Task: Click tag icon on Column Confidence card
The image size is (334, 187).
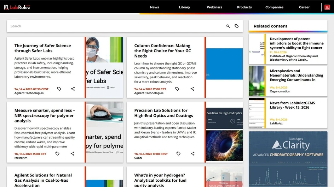Action: coord(177,89)
